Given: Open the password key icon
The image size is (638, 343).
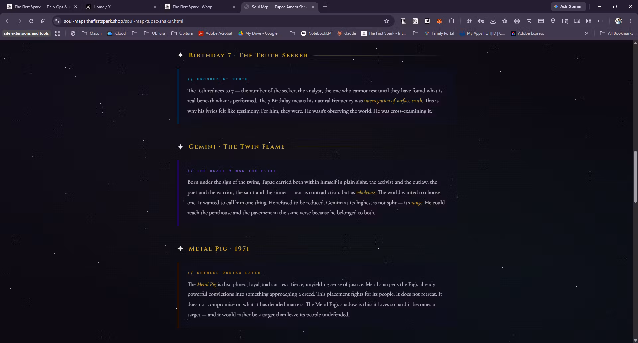Looking at the screenshot, I should pyautogui.click(x=481, y=21).
